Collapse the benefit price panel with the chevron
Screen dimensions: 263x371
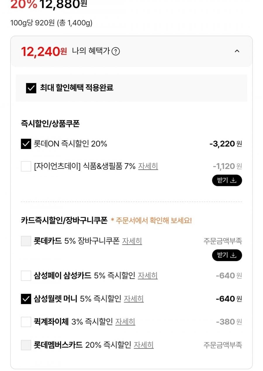coord(237,51)
